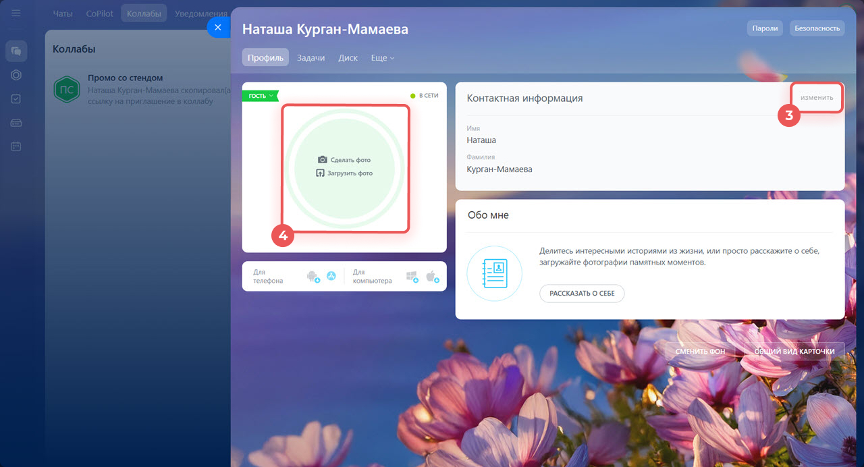864x467 pixels.
Task: Open the calendar icon in the left sidebar
Action: tap(16, 146)
